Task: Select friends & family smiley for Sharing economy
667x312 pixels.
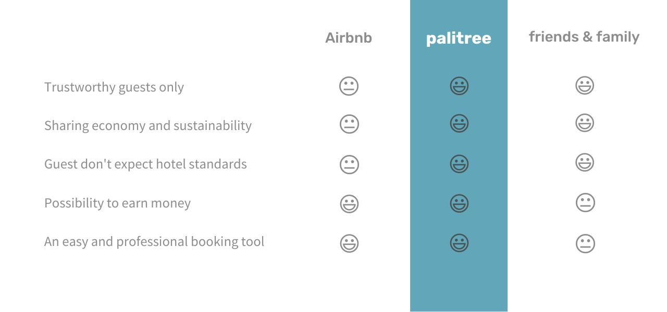Action: [585, 123]
